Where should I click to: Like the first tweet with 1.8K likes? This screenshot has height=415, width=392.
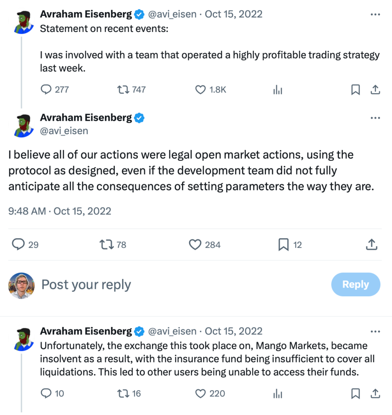click(201, 90)
